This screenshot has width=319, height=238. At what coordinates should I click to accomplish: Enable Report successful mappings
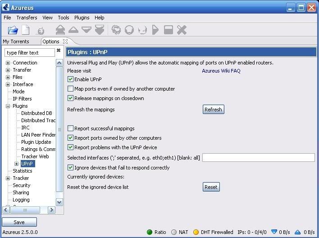70,128
